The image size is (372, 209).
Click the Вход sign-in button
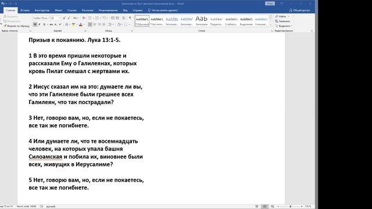270,3
